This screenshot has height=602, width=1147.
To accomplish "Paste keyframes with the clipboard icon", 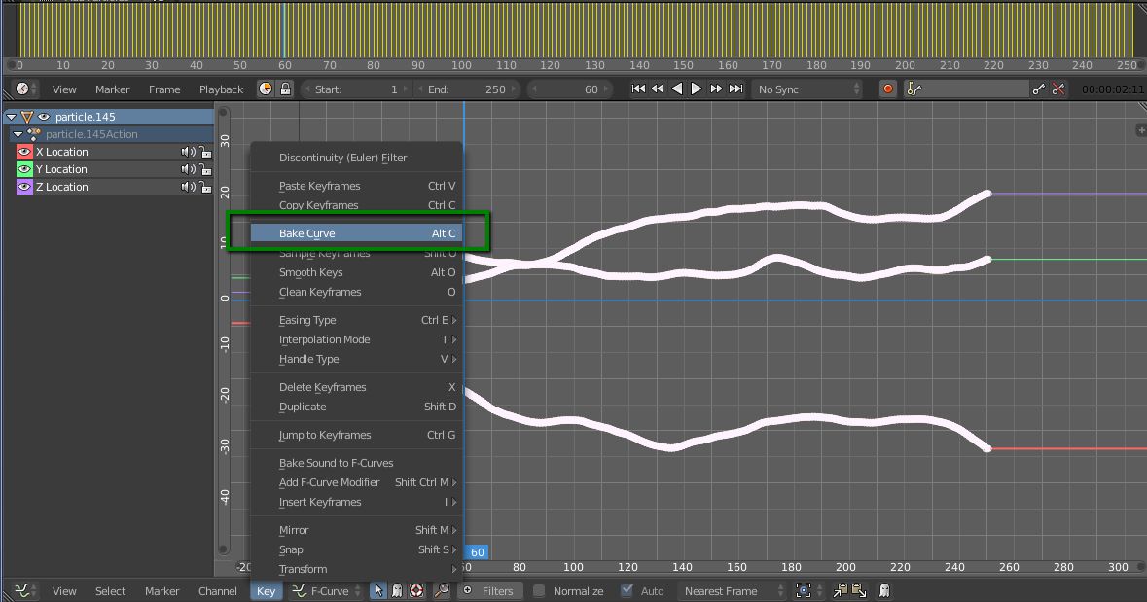I will [859, 590].
